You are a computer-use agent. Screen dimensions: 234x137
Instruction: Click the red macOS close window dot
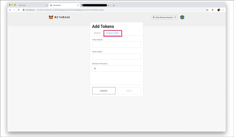(10, 5)
